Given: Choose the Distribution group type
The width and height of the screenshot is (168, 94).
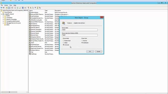Looking at the screenshot, I should click(x=82, y=43).
